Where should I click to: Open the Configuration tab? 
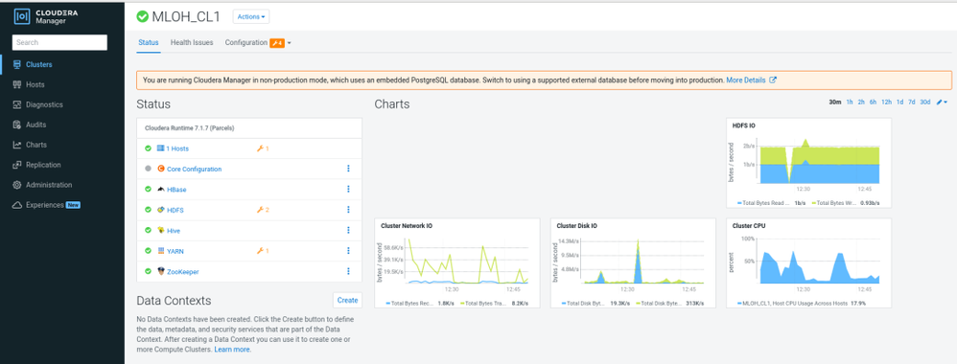coord(246,43)
